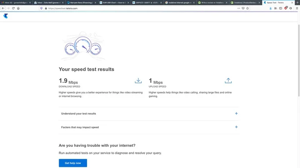The width and height of the screenshot is (300, 168).
Task: Open a new browser tab
Action: [297, 2]
